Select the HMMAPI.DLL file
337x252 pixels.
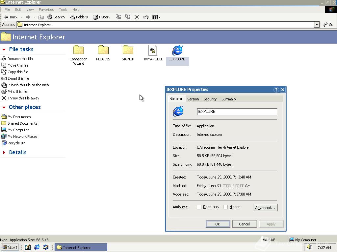(153, 53)
